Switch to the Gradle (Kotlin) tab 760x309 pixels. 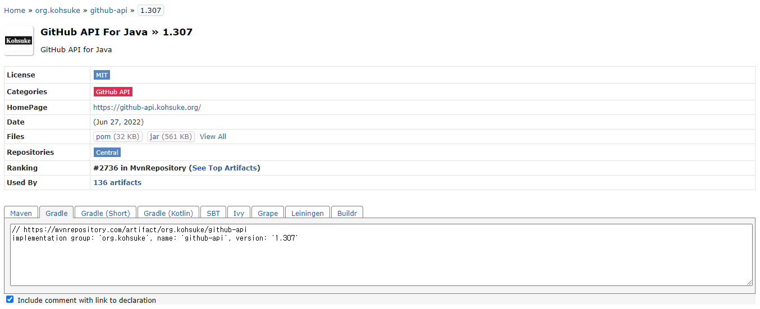[x=168, y=213]
